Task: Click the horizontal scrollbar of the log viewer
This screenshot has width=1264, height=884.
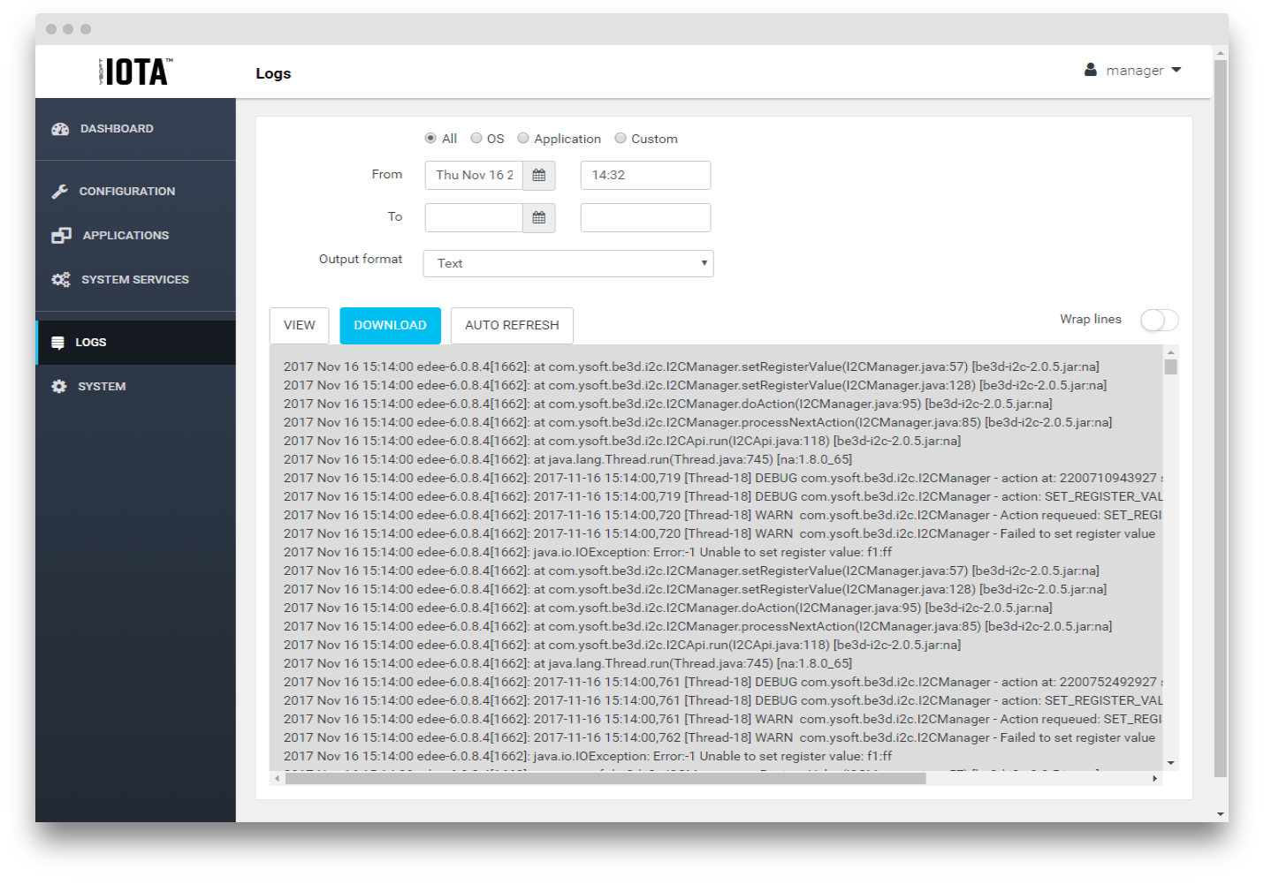Action: [605, 779]
